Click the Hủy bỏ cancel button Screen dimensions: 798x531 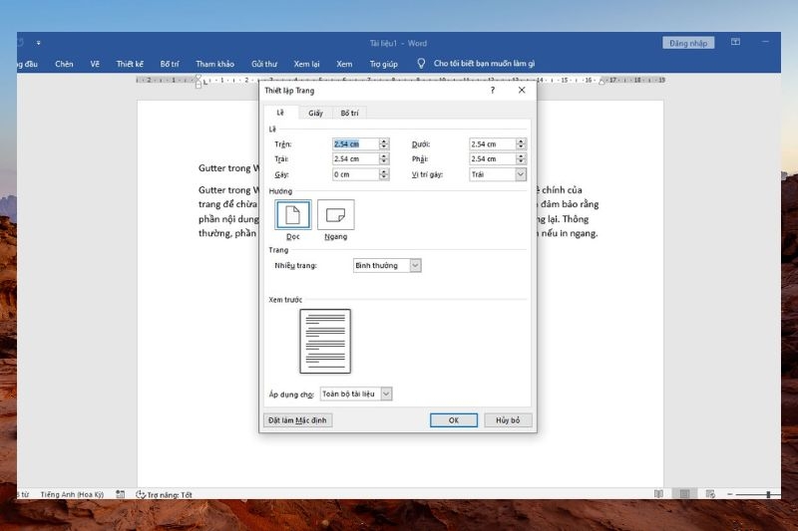pos(508,420)
